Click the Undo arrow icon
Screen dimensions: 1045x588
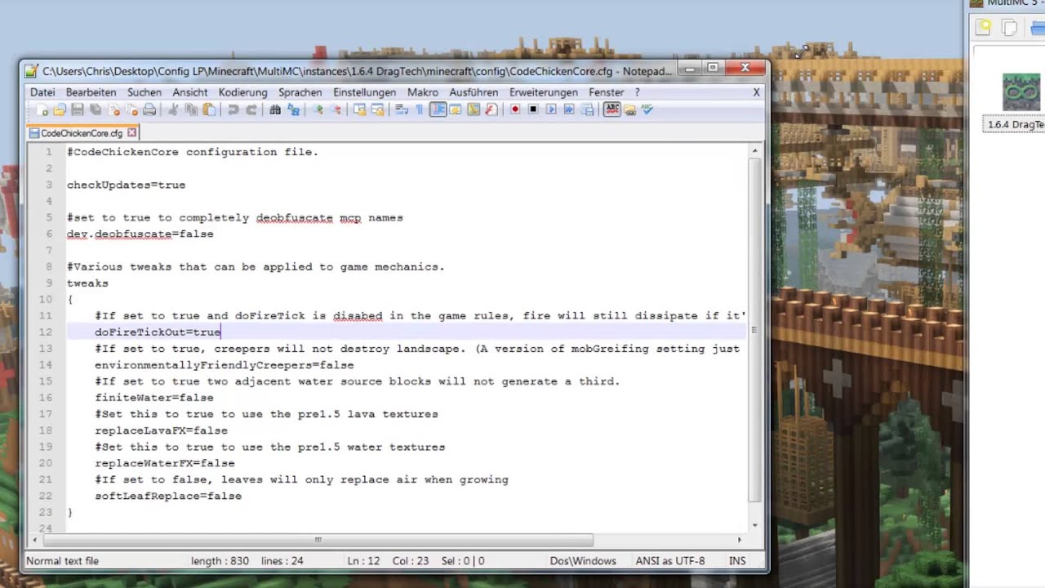pyautogui.click(x=233, y=109)
